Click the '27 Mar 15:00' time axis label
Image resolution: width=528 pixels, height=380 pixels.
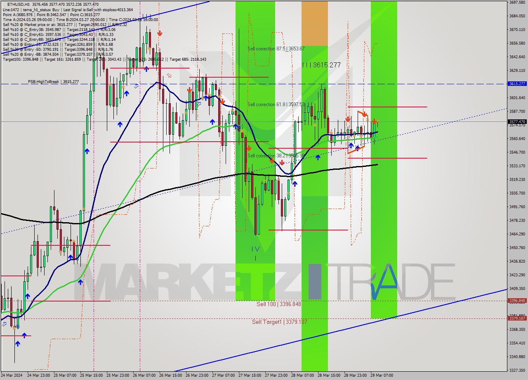pyautogui.click(x=250, y=375)
